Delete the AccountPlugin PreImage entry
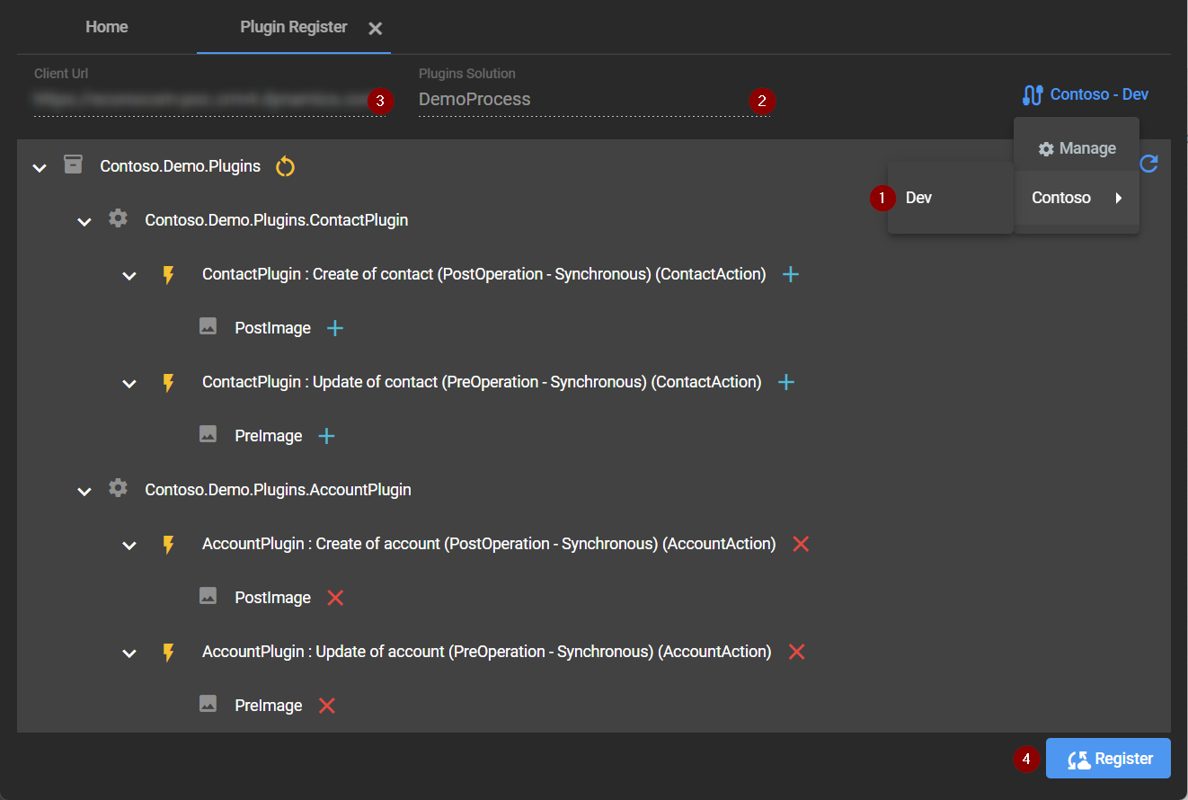 (327, 706)
